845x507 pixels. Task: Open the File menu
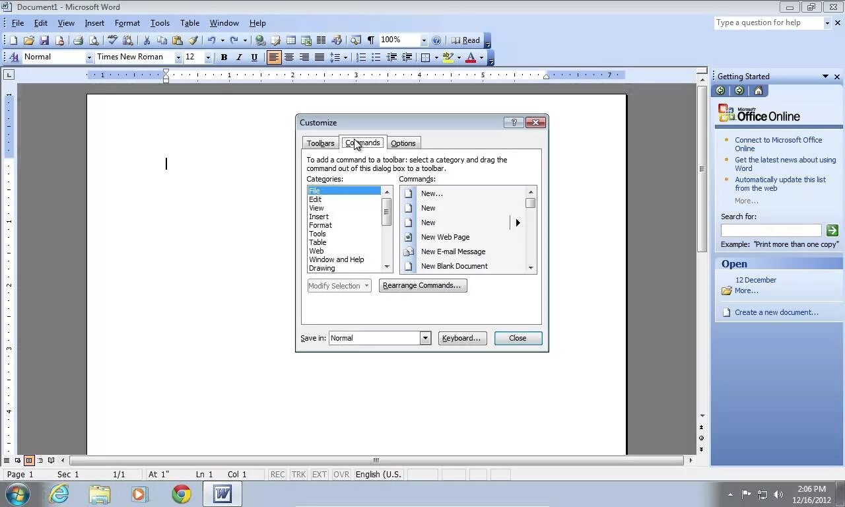click(18, 23)
